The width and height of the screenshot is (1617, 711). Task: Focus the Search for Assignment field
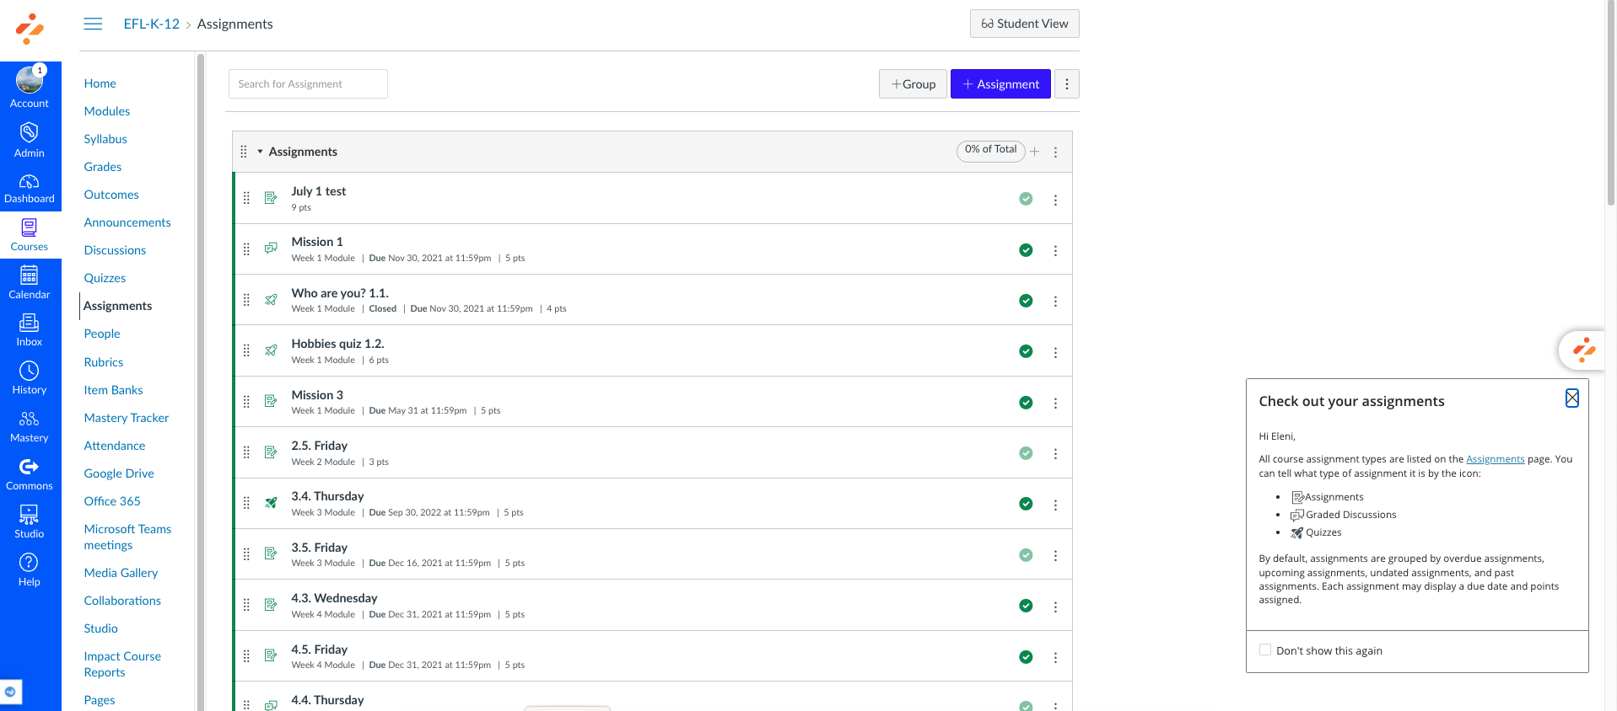tap(308, 84)
